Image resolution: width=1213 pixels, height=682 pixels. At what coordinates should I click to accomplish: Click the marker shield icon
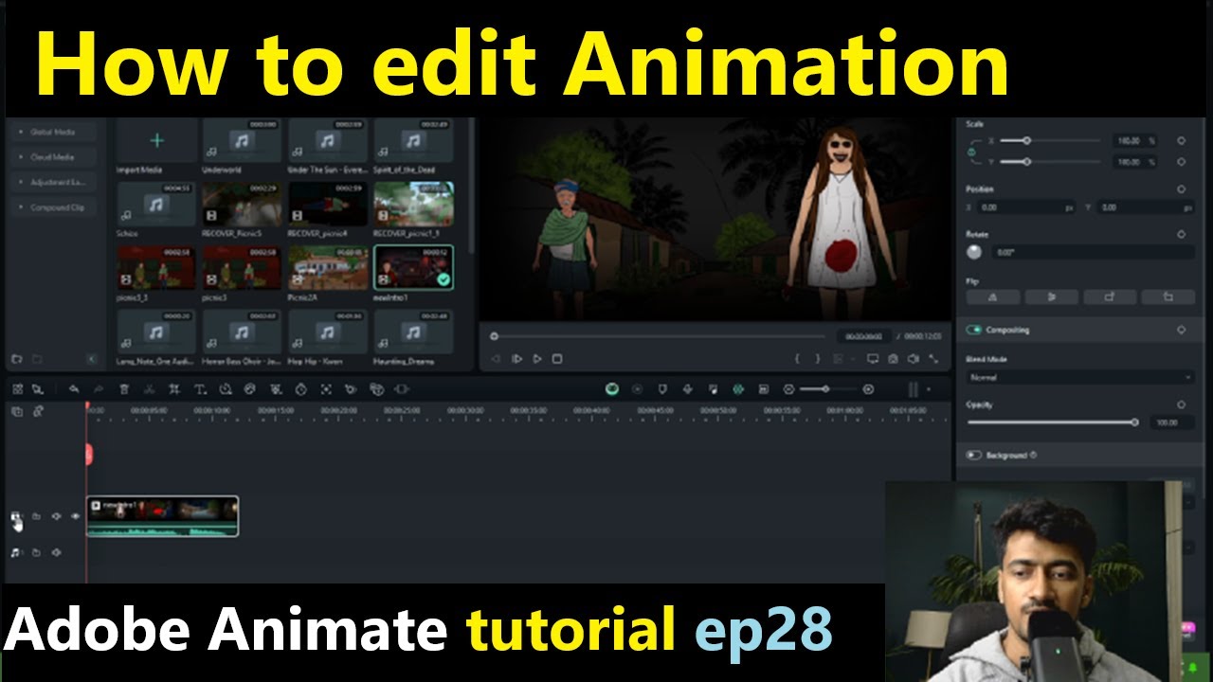[662, 389]
